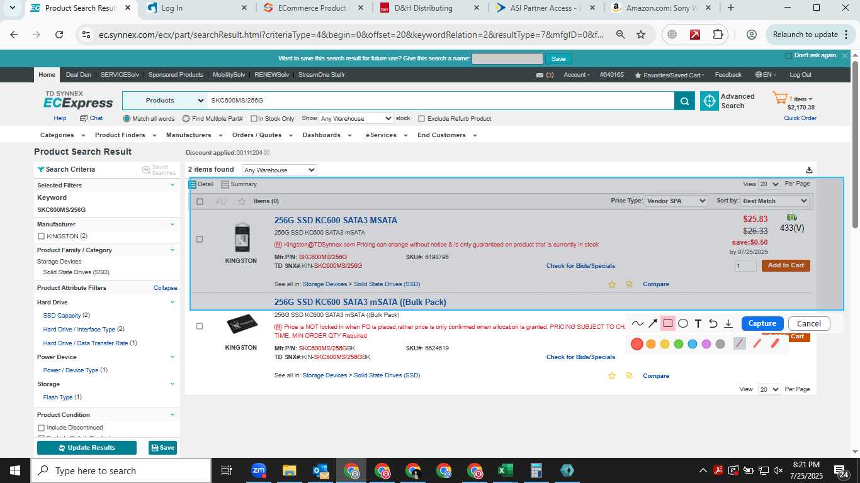The image size is (860, 483).
Task: Click the magnifier search button beside keyword field
Action: tap(684, 101)
